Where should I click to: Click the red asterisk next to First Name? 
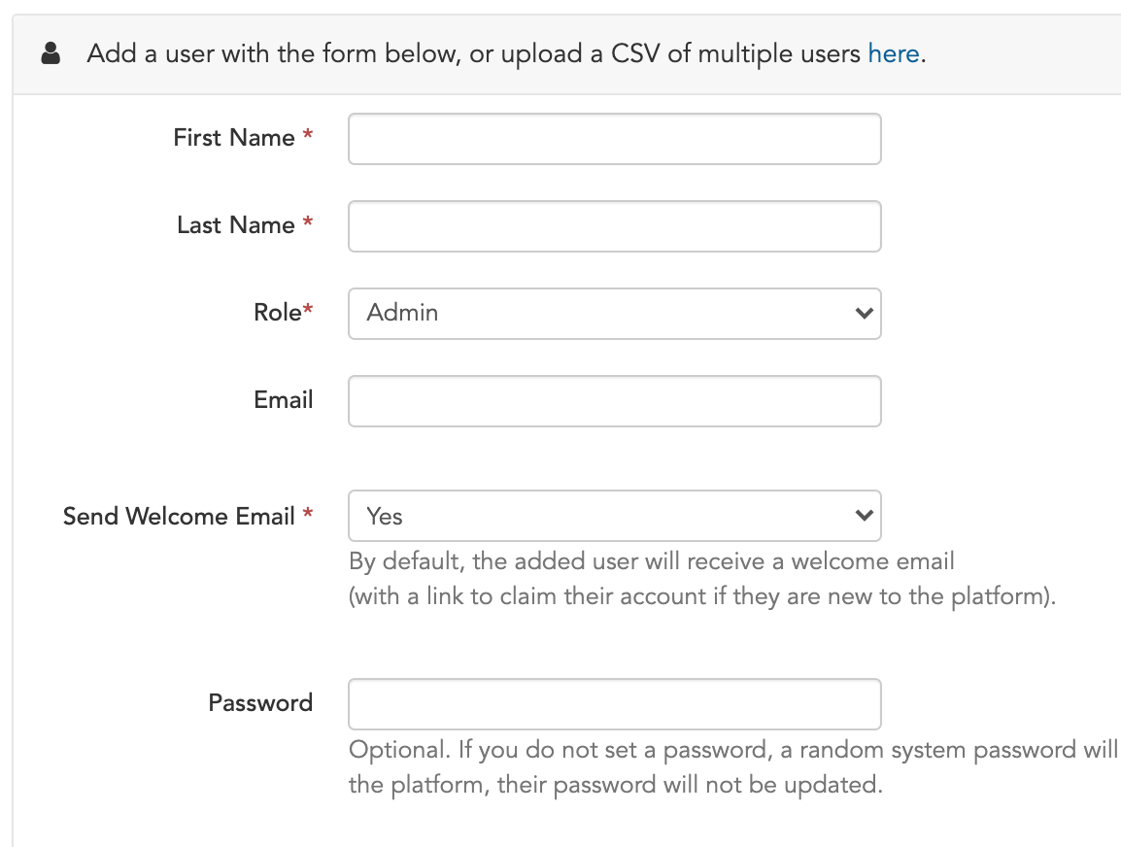[x=307, y=134]
